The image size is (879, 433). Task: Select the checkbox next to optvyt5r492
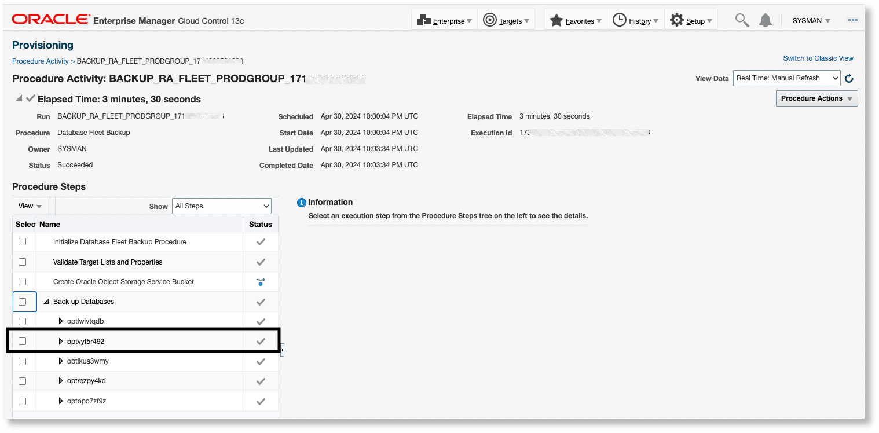23,341
